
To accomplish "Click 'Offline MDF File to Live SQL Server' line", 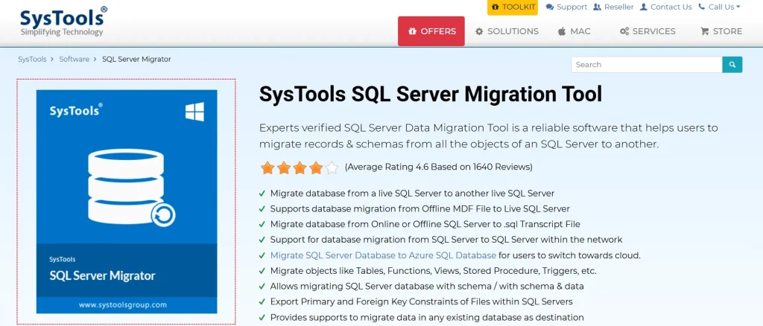I will coord(420,209).
